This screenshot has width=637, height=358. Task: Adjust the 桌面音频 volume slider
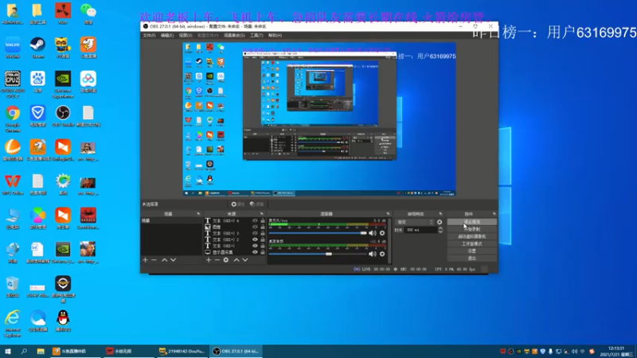(318, 254)
